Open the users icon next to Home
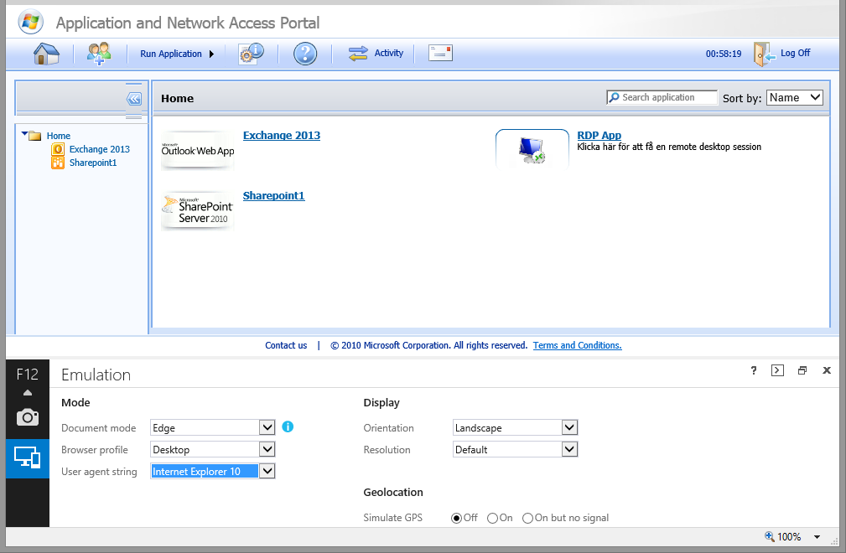The image size is (846, 553). tap(98, 54)
